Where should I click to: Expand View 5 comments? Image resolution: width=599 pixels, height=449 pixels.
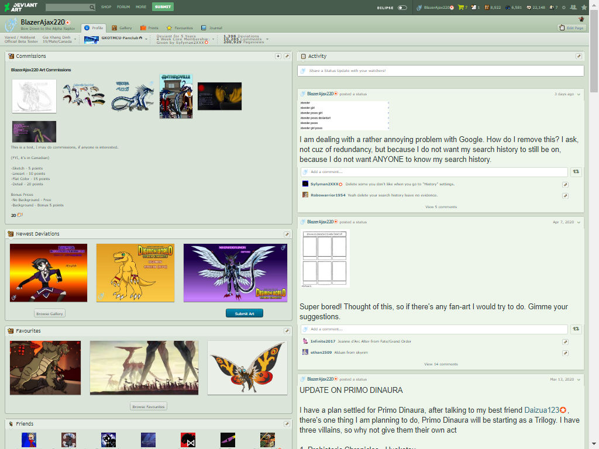click(x=441, y=207)
